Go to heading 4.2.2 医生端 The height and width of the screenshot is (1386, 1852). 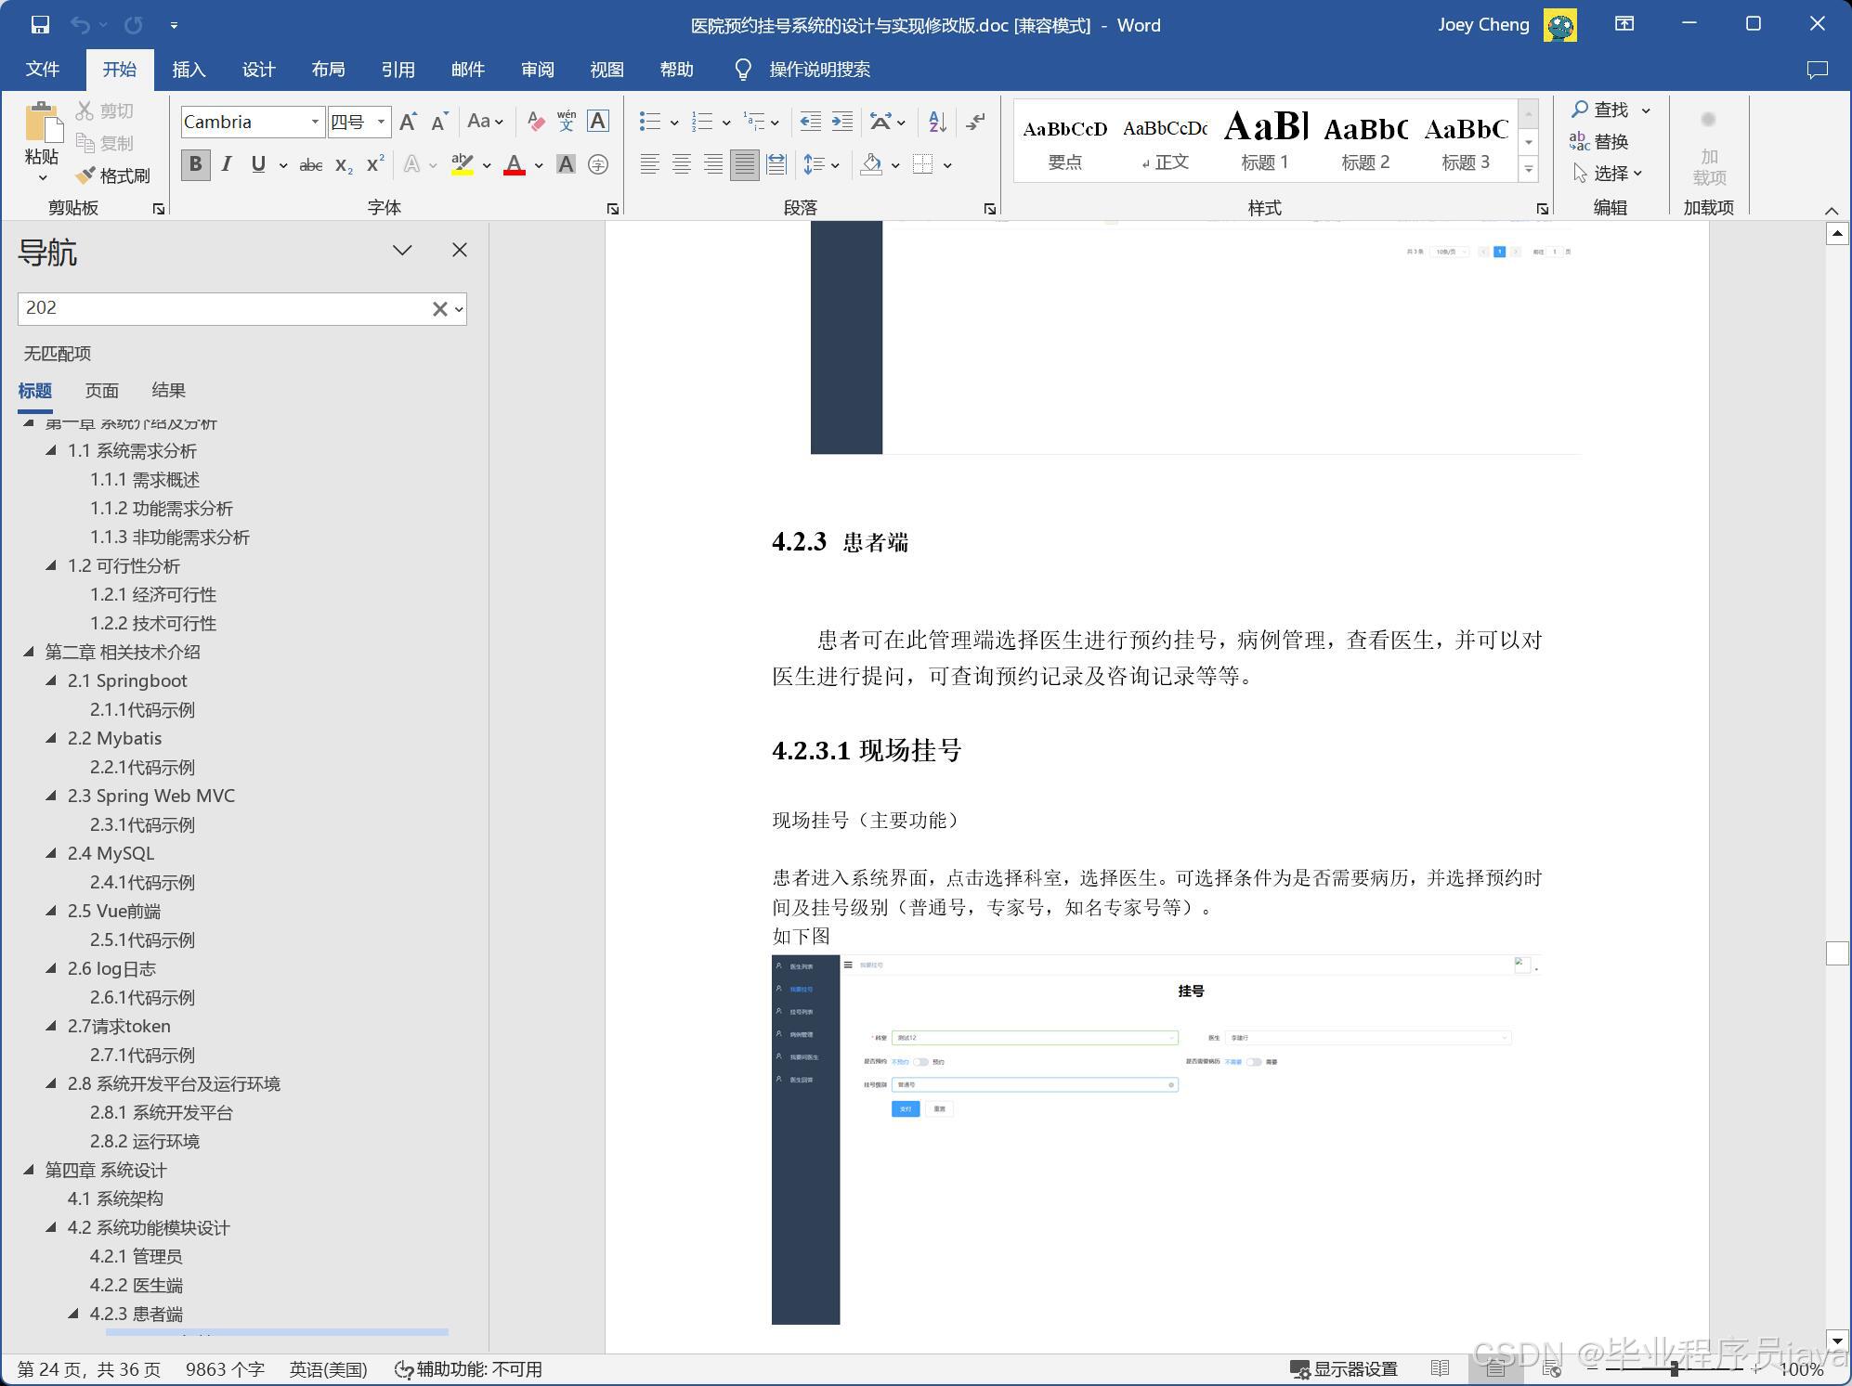(x=137, y=1285)
